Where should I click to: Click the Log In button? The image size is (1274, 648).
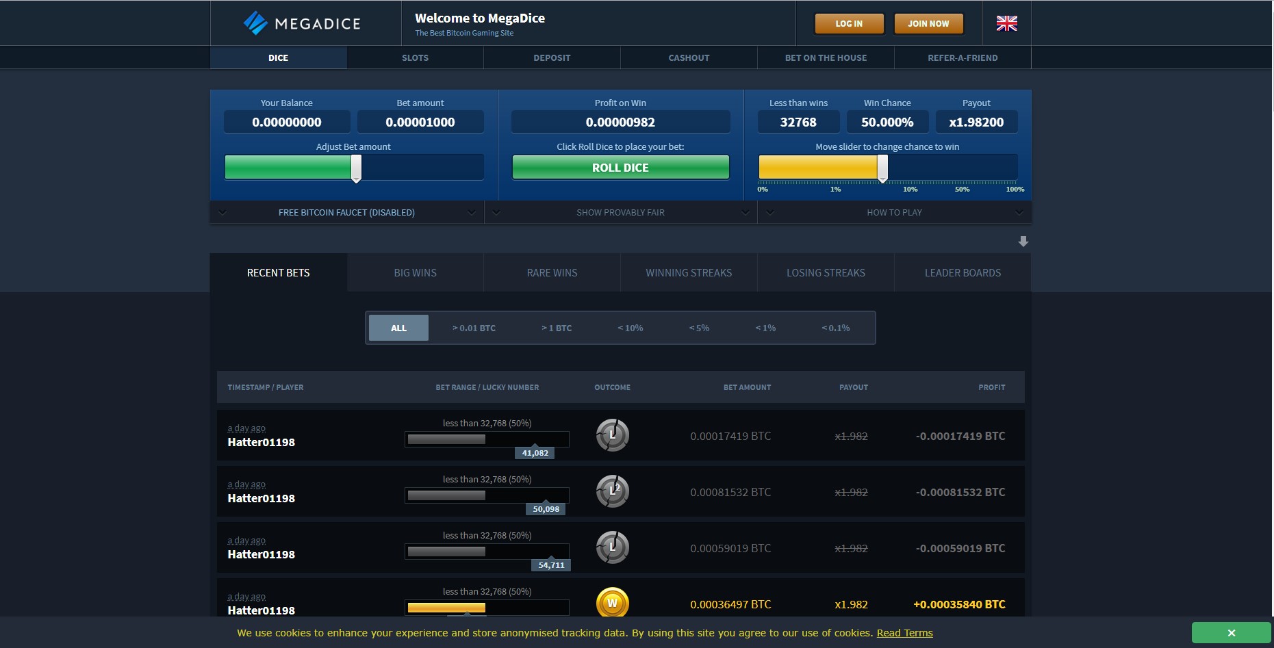(x=849, y=24)
